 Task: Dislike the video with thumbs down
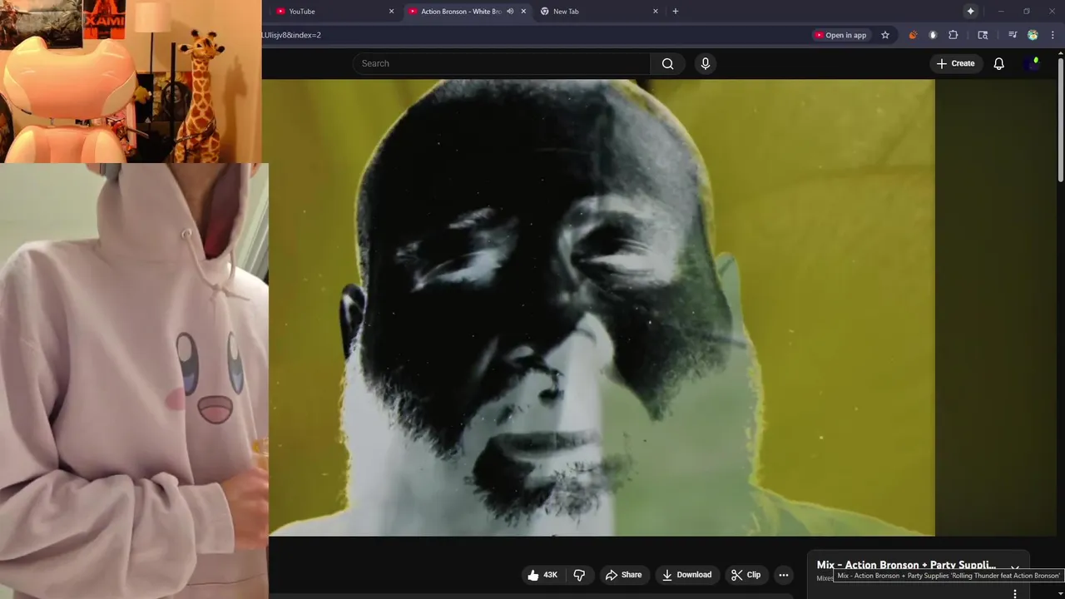click(579, 575)
